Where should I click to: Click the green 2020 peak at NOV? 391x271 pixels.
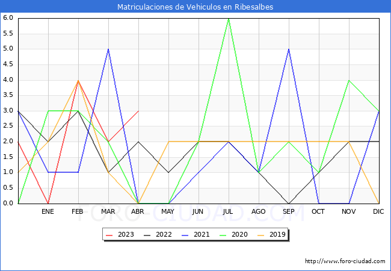tap(349, 80)
